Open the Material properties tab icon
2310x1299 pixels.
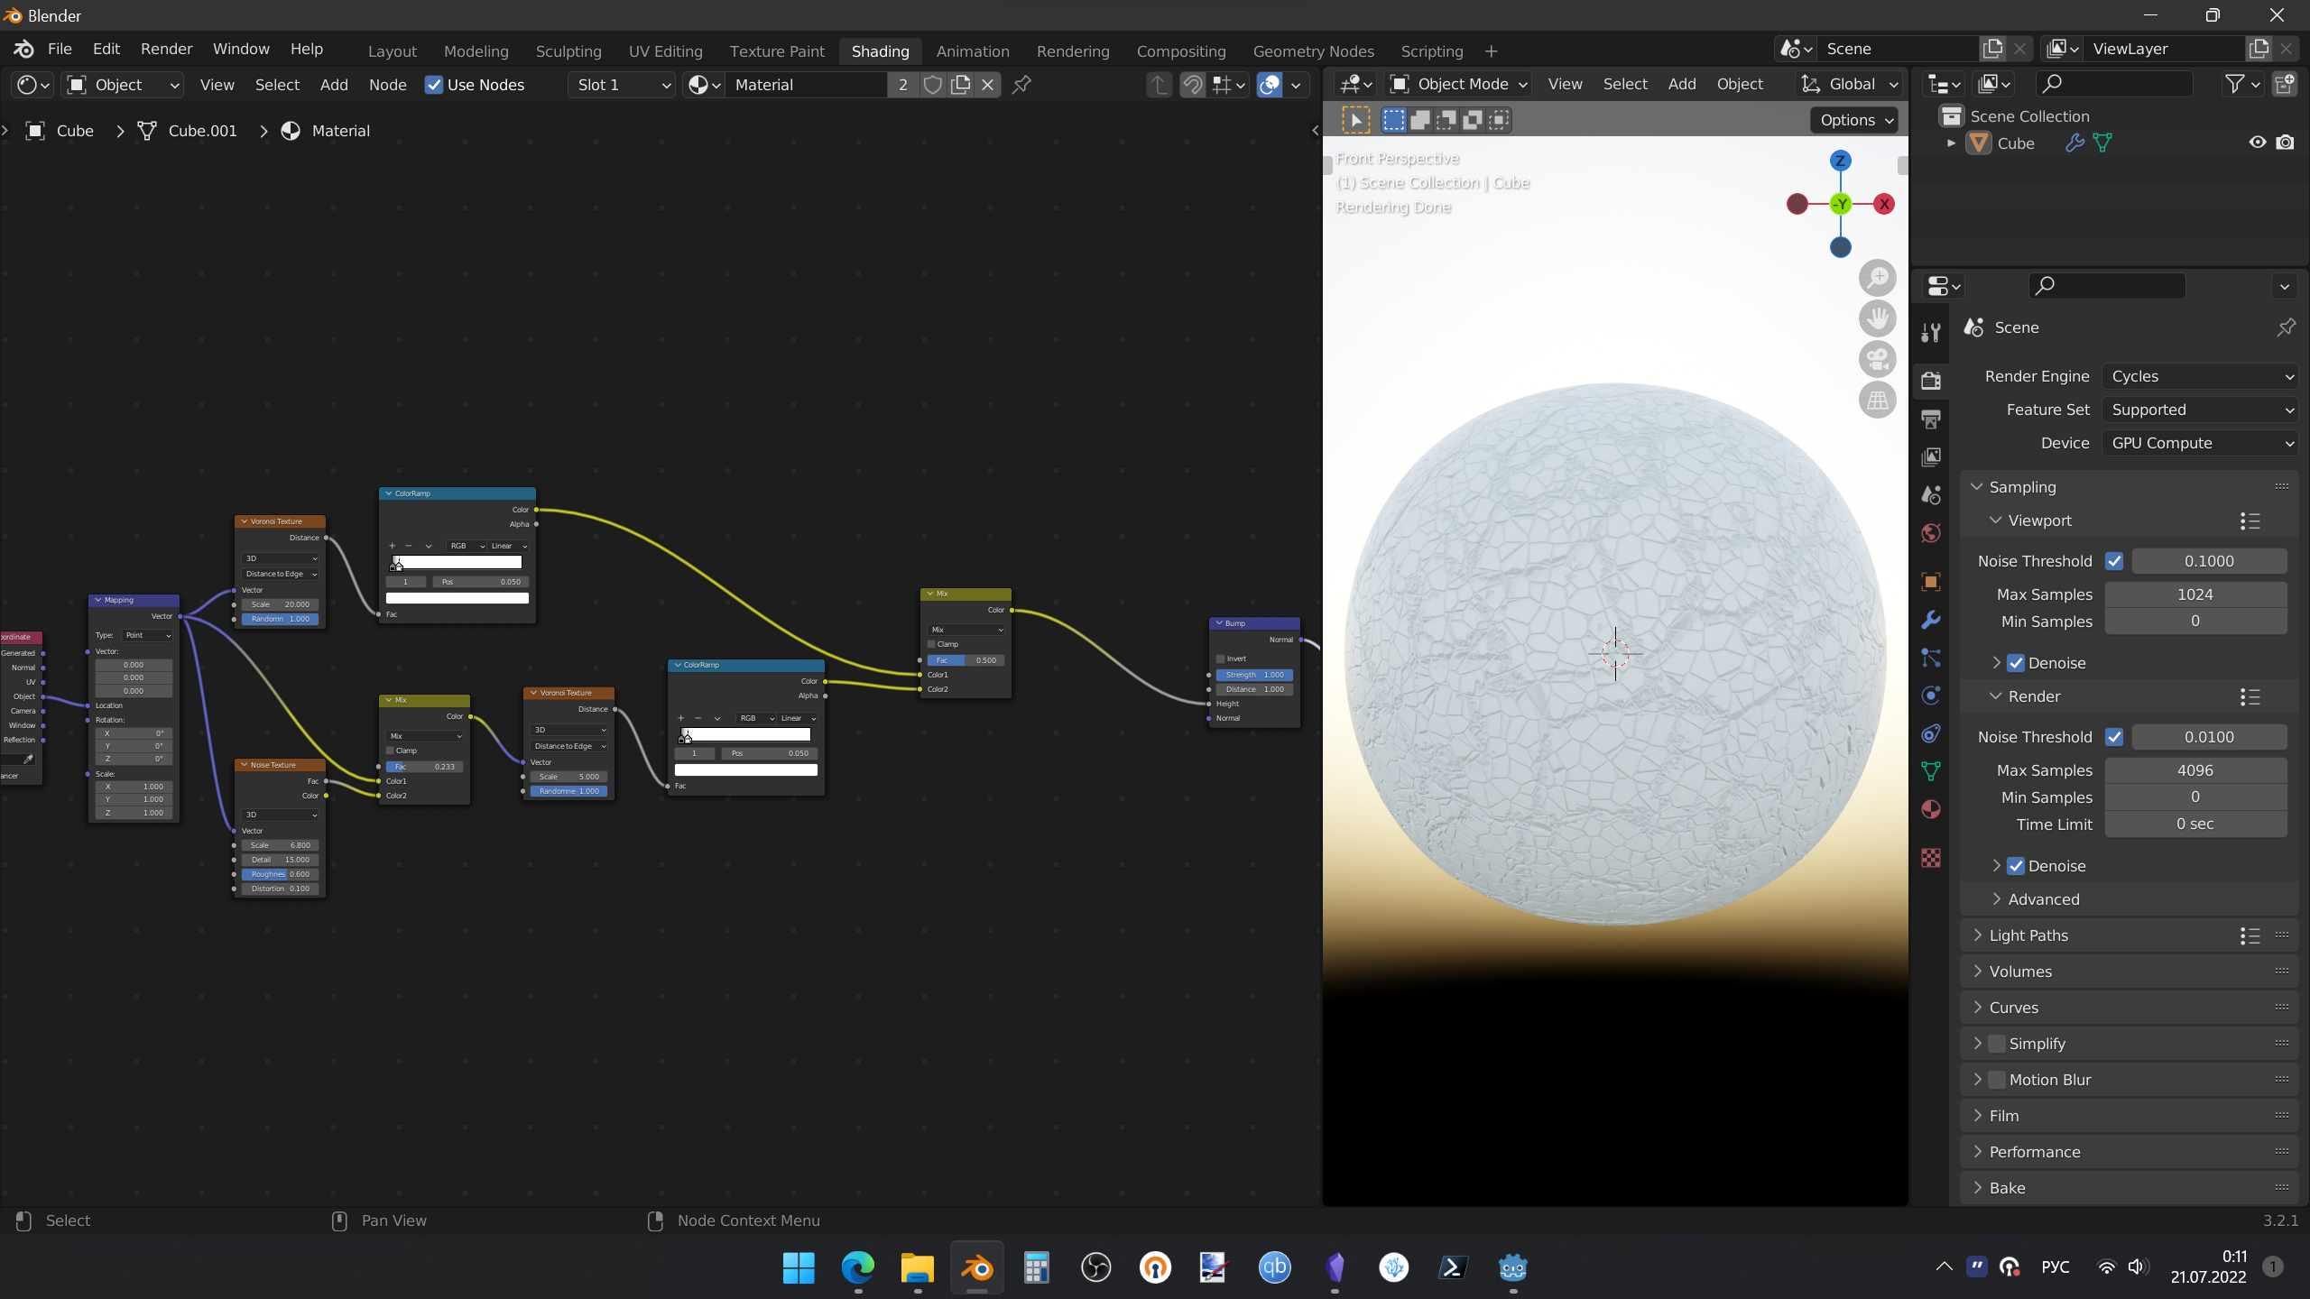[1931, 809]
